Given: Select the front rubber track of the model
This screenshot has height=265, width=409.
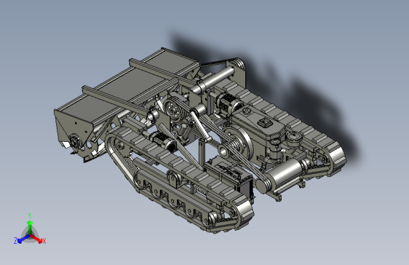Looking at the screenshot, I should (x=180, y=167).
